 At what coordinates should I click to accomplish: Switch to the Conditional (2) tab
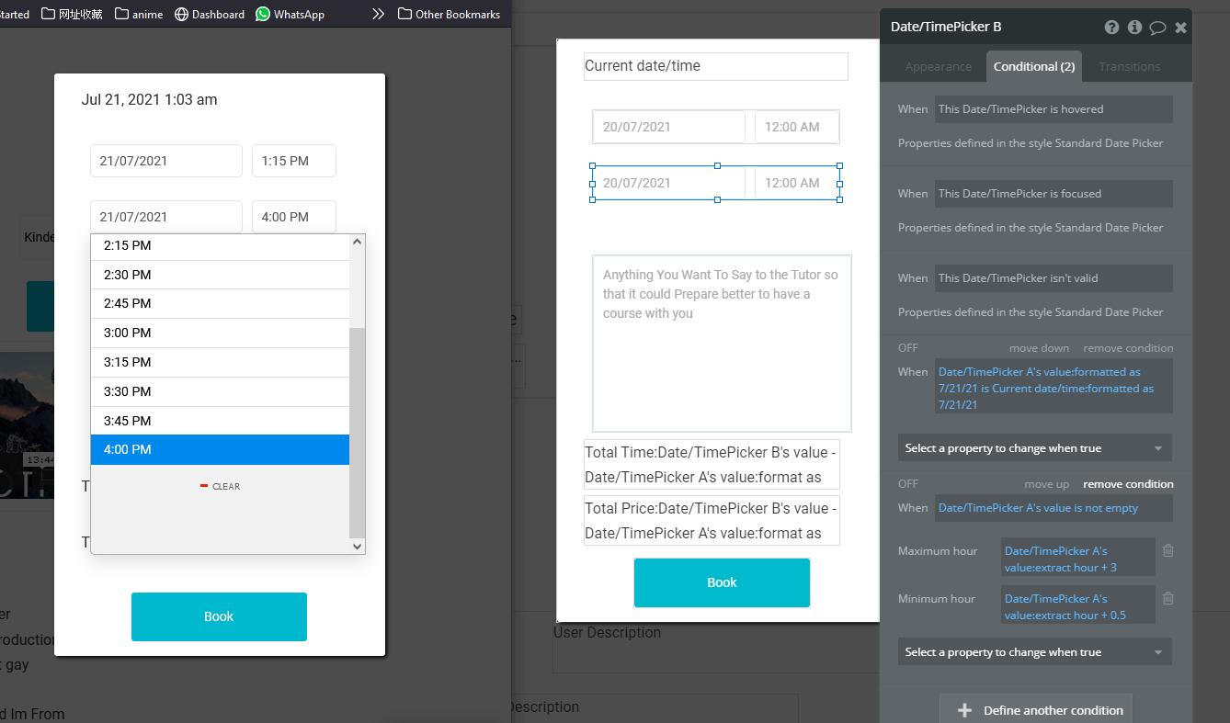[1034, 66]
